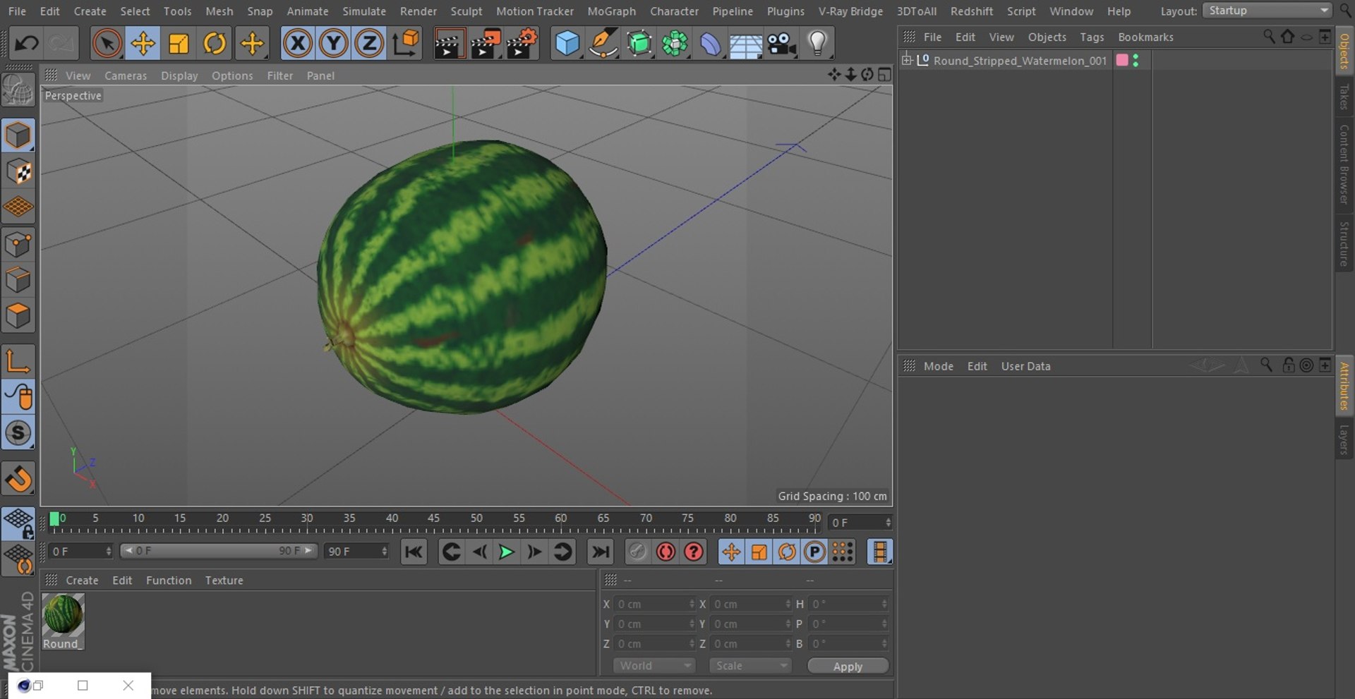
Task: Activate the Move tool
Action: coord(143,44)
